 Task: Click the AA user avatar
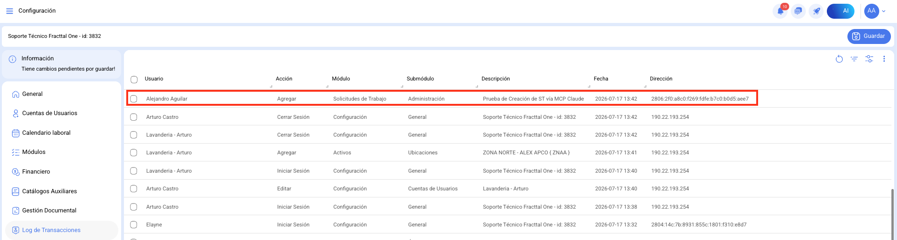(x=871, y=11)
